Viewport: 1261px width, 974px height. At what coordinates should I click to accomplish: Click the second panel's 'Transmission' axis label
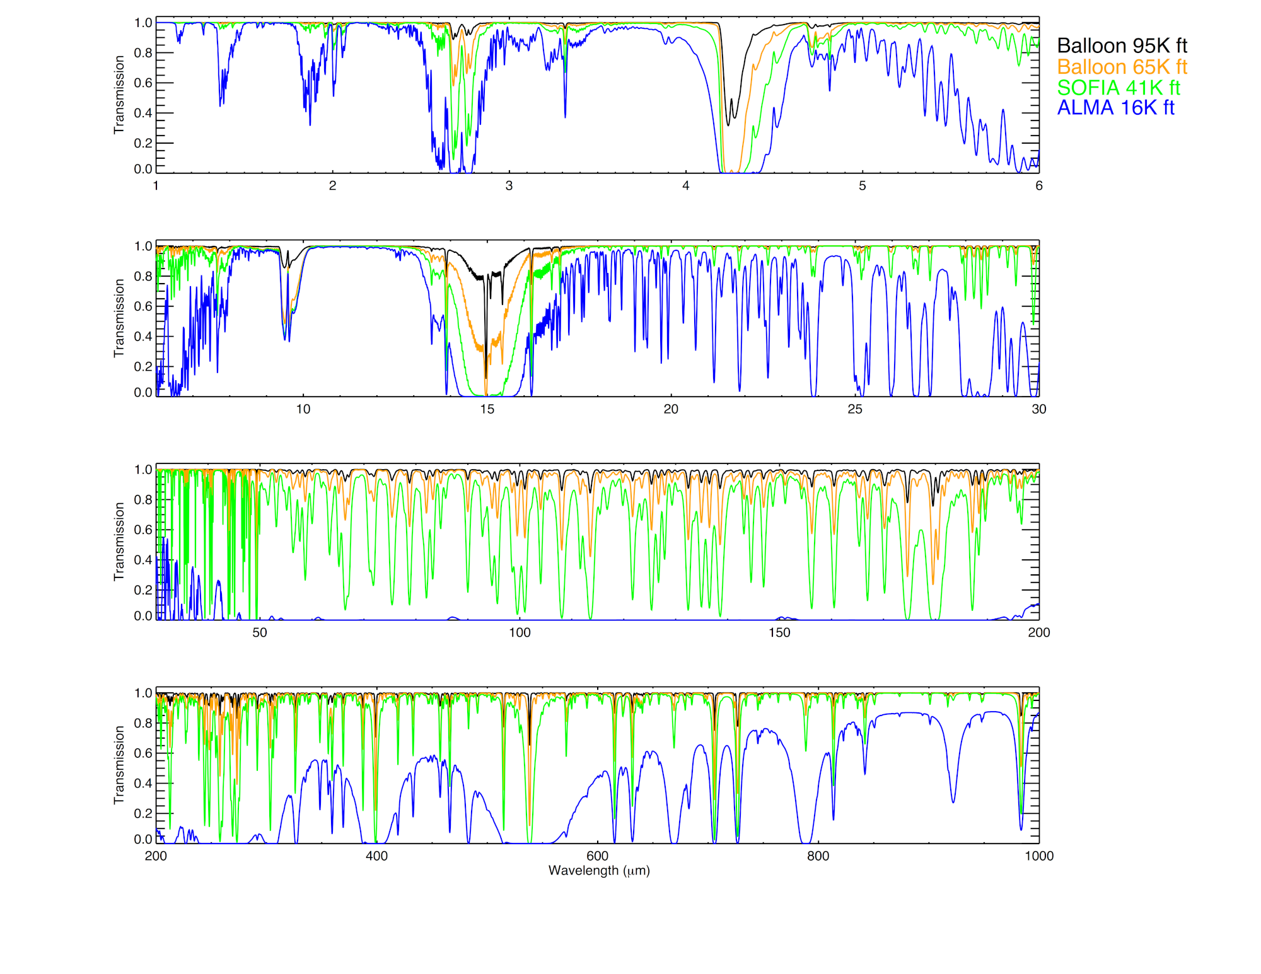point(119,318)
